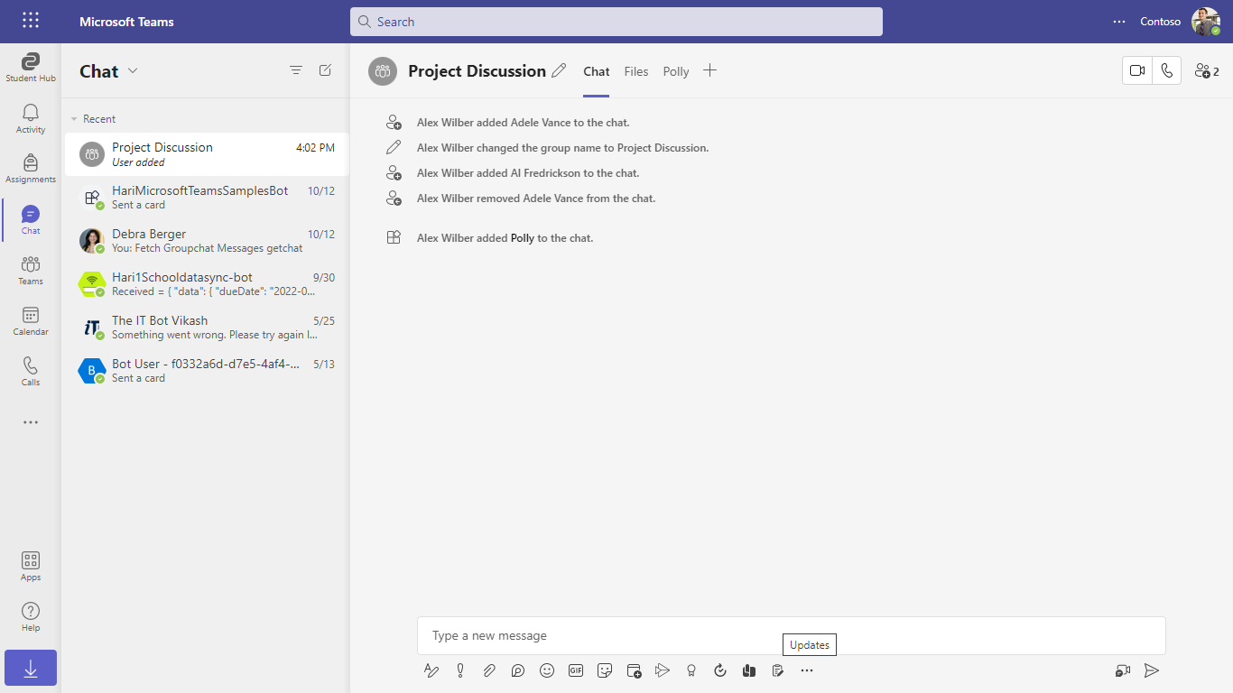Click "Alex Wilber added Adele Vance" message

(524, 123)
